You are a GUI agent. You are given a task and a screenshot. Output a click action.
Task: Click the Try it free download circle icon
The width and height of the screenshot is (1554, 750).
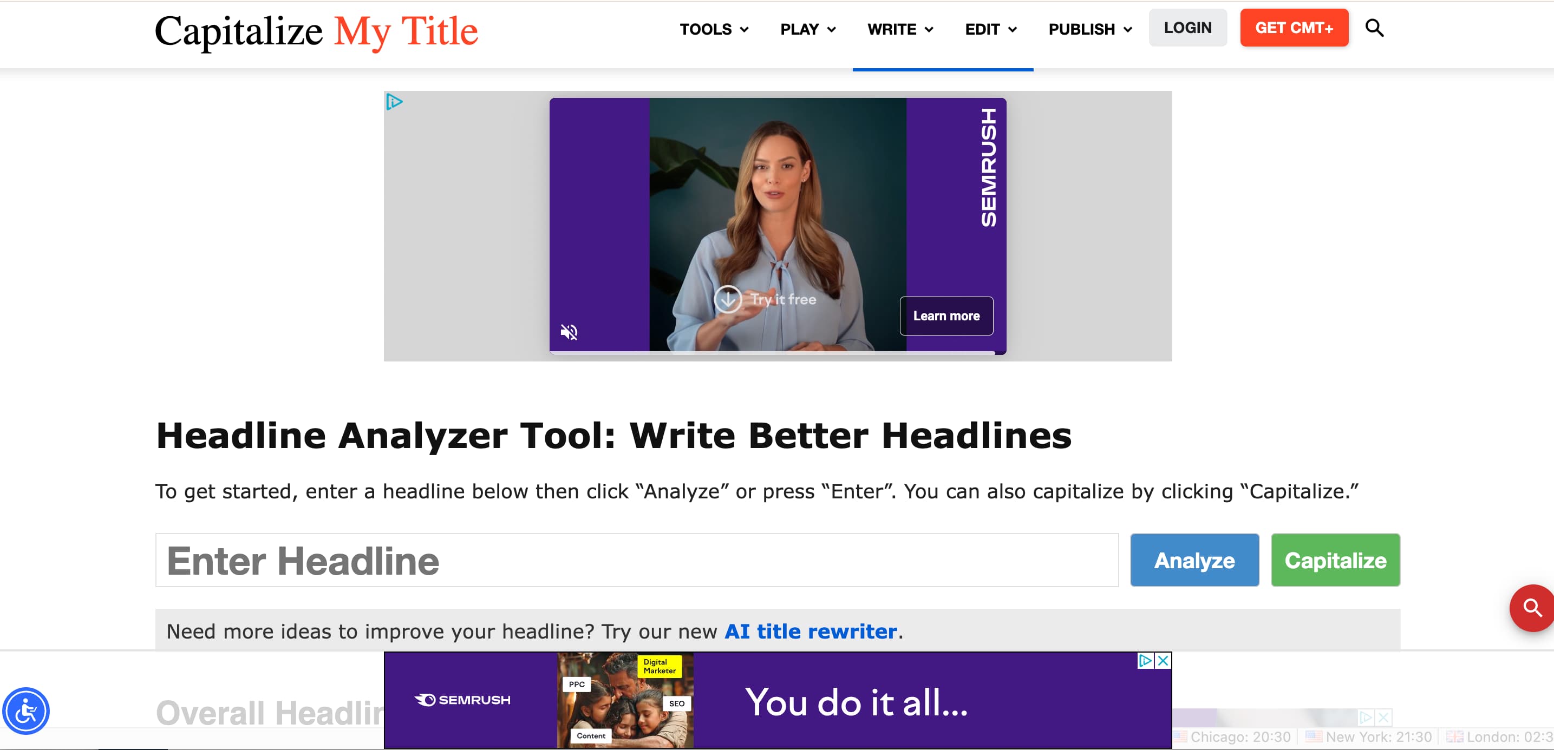(728, 299)
